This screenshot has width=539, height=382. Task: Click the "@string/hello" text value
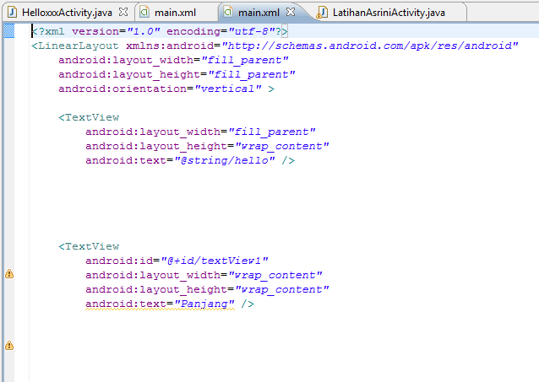[225, 160]
